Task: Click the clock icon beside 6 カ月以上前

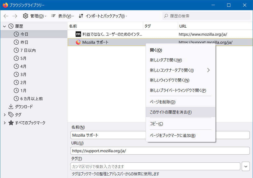Action: 16,99
